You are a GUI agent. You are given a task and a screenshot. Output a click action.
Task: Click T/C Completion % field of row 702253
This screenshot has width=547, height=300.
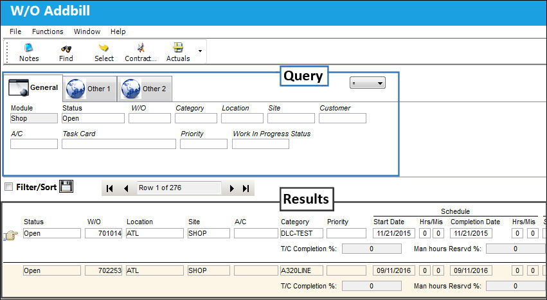pos(372,286)
